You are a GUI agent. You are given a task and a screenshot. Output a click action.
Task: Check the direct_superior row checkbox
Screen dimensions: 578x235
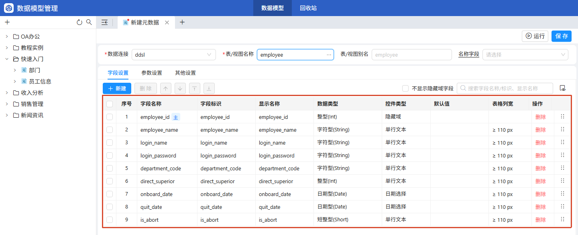pos(110,181)
